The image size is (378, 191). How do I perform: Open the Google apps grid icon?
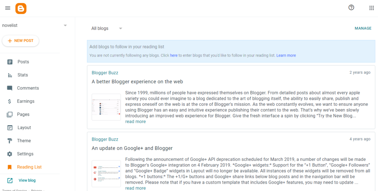click(371, 8)
